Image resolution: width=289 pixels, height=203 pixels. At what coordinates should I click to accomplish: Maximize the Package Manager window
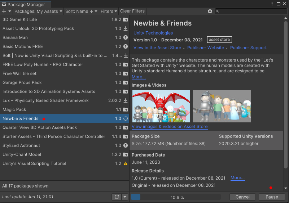coord(279,4)
